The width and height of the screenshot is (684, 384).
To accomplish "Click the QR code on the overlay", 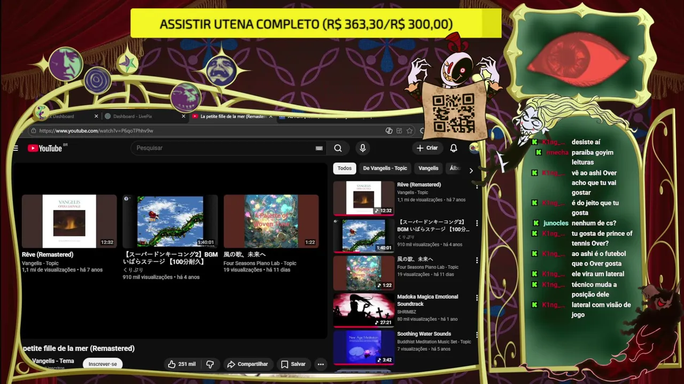I will click(x=453, y=113).
